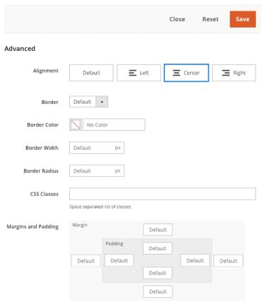The height and width of the screenshot is (302, 265).
Task: Click the top Padding field
Action: tap(158, 248)
